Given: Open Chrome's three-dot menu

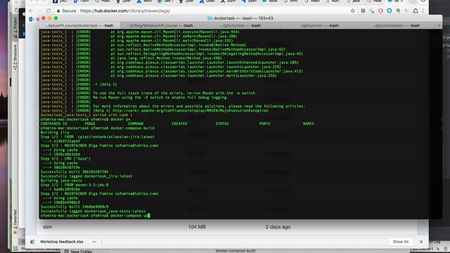Looking at the screenshot, I should coord(423,11).
